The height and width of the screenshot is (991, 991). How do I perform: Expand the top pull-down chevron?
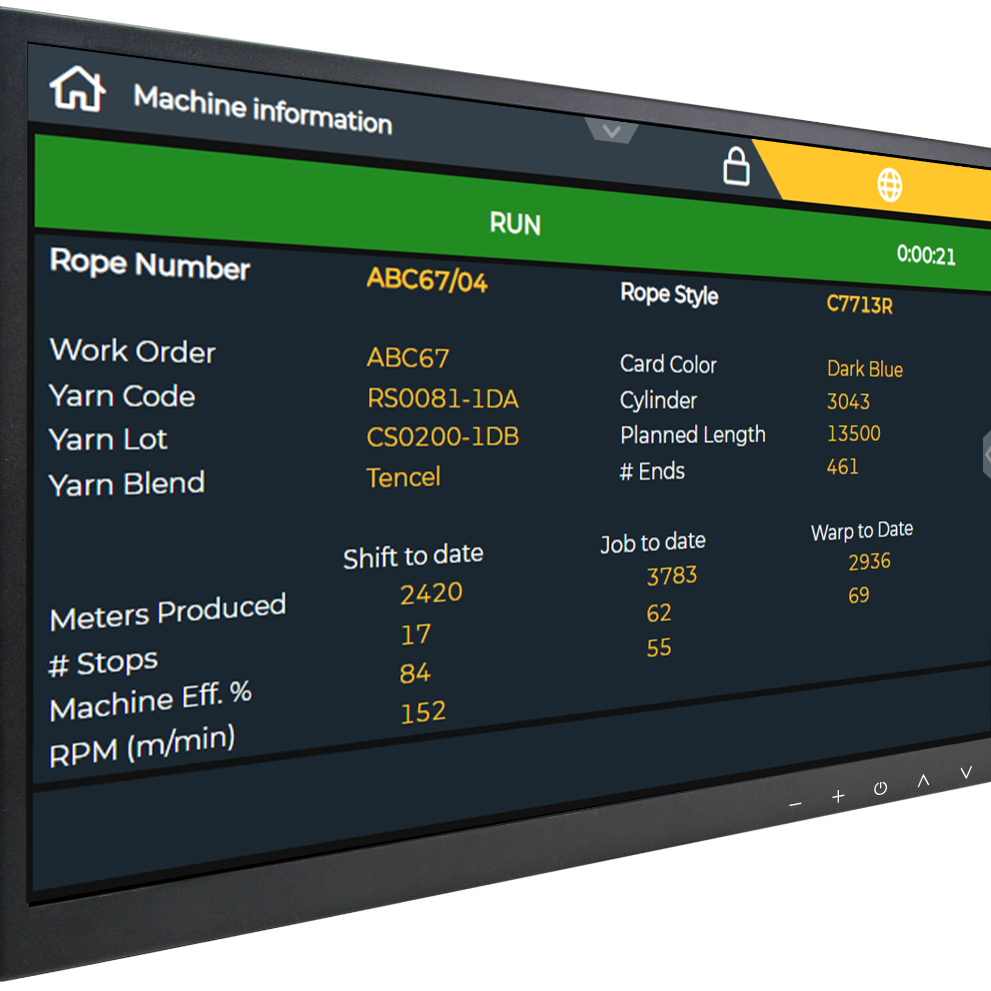point(611,132)
